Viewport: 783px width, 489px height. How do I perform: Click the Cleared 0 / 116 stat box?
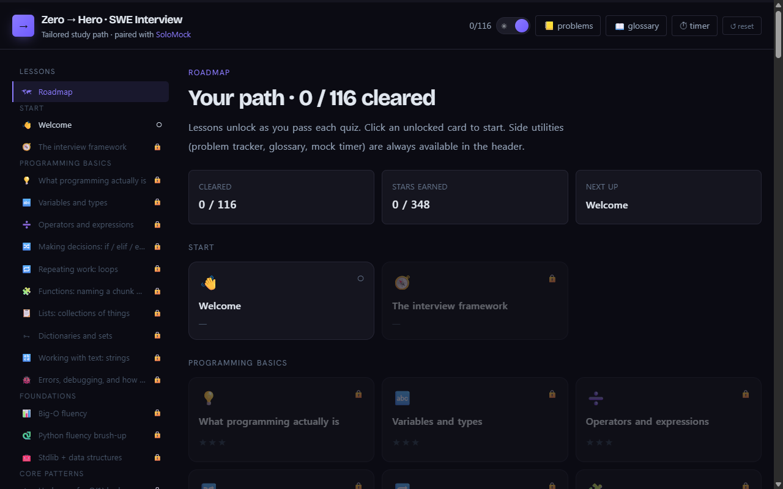coord(281,197)
